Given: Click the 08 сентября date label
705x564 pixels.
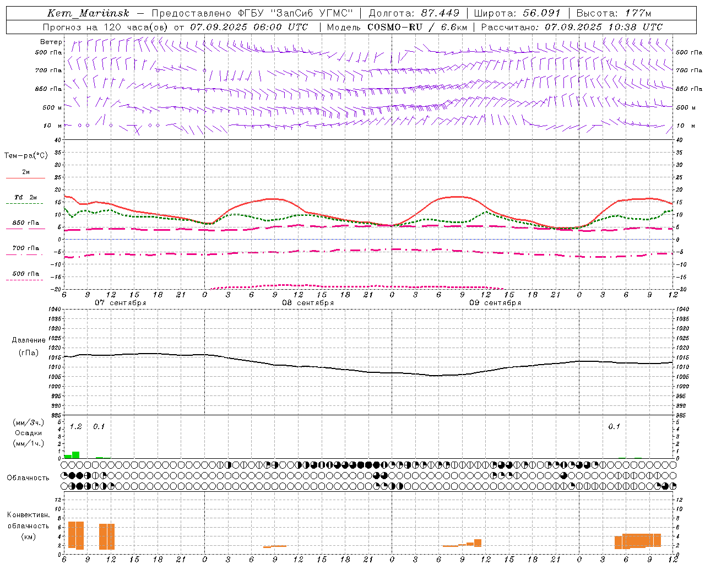Looking at the screenshot, I should pos(308,303).
